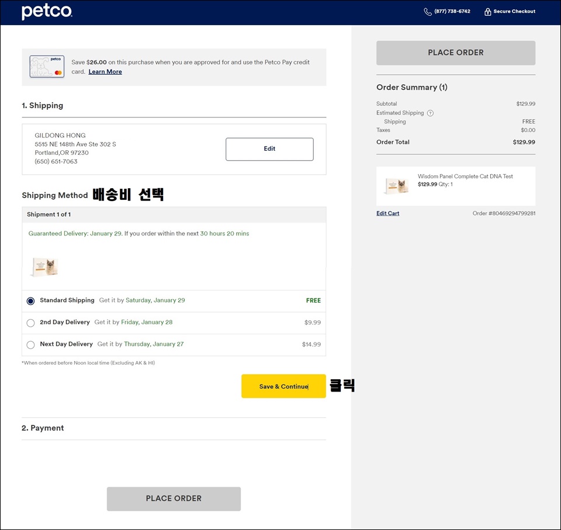Click the Learn More link for Petco Pay

[105, 71]
